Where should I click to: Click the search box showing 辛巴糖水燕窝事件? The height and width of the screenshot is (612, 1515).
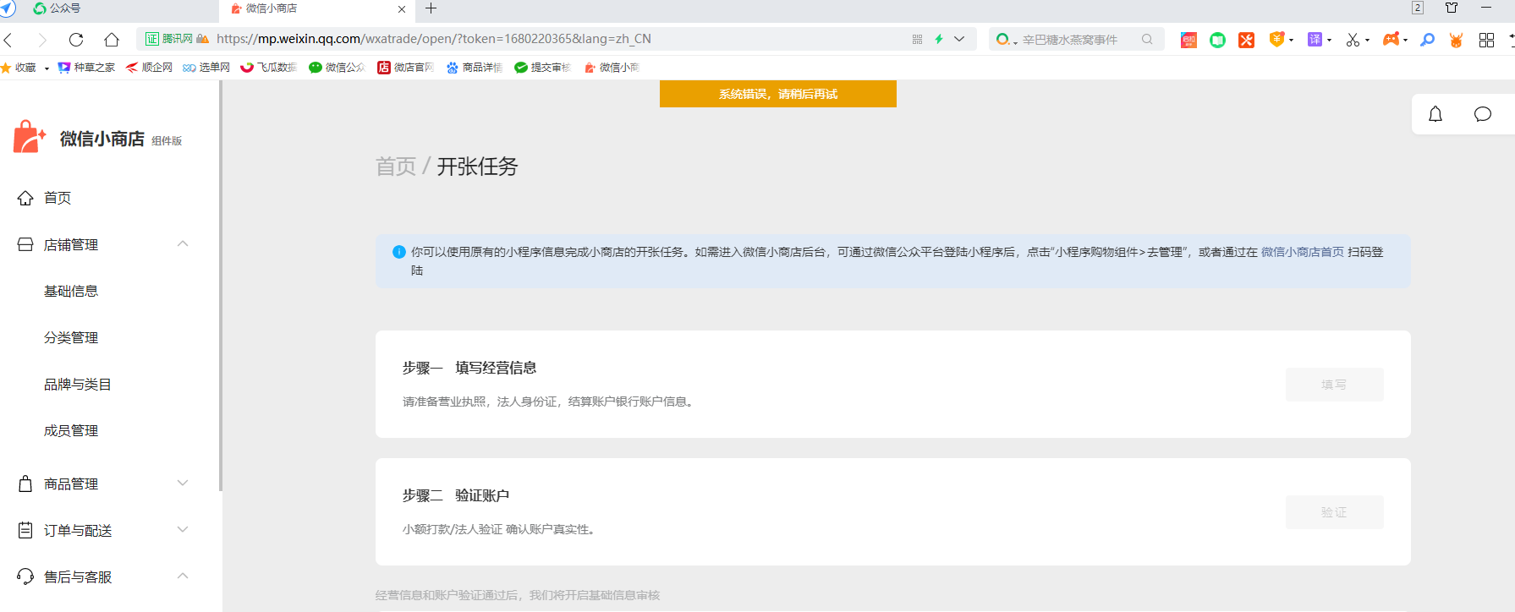click(x=1076, y=40)
